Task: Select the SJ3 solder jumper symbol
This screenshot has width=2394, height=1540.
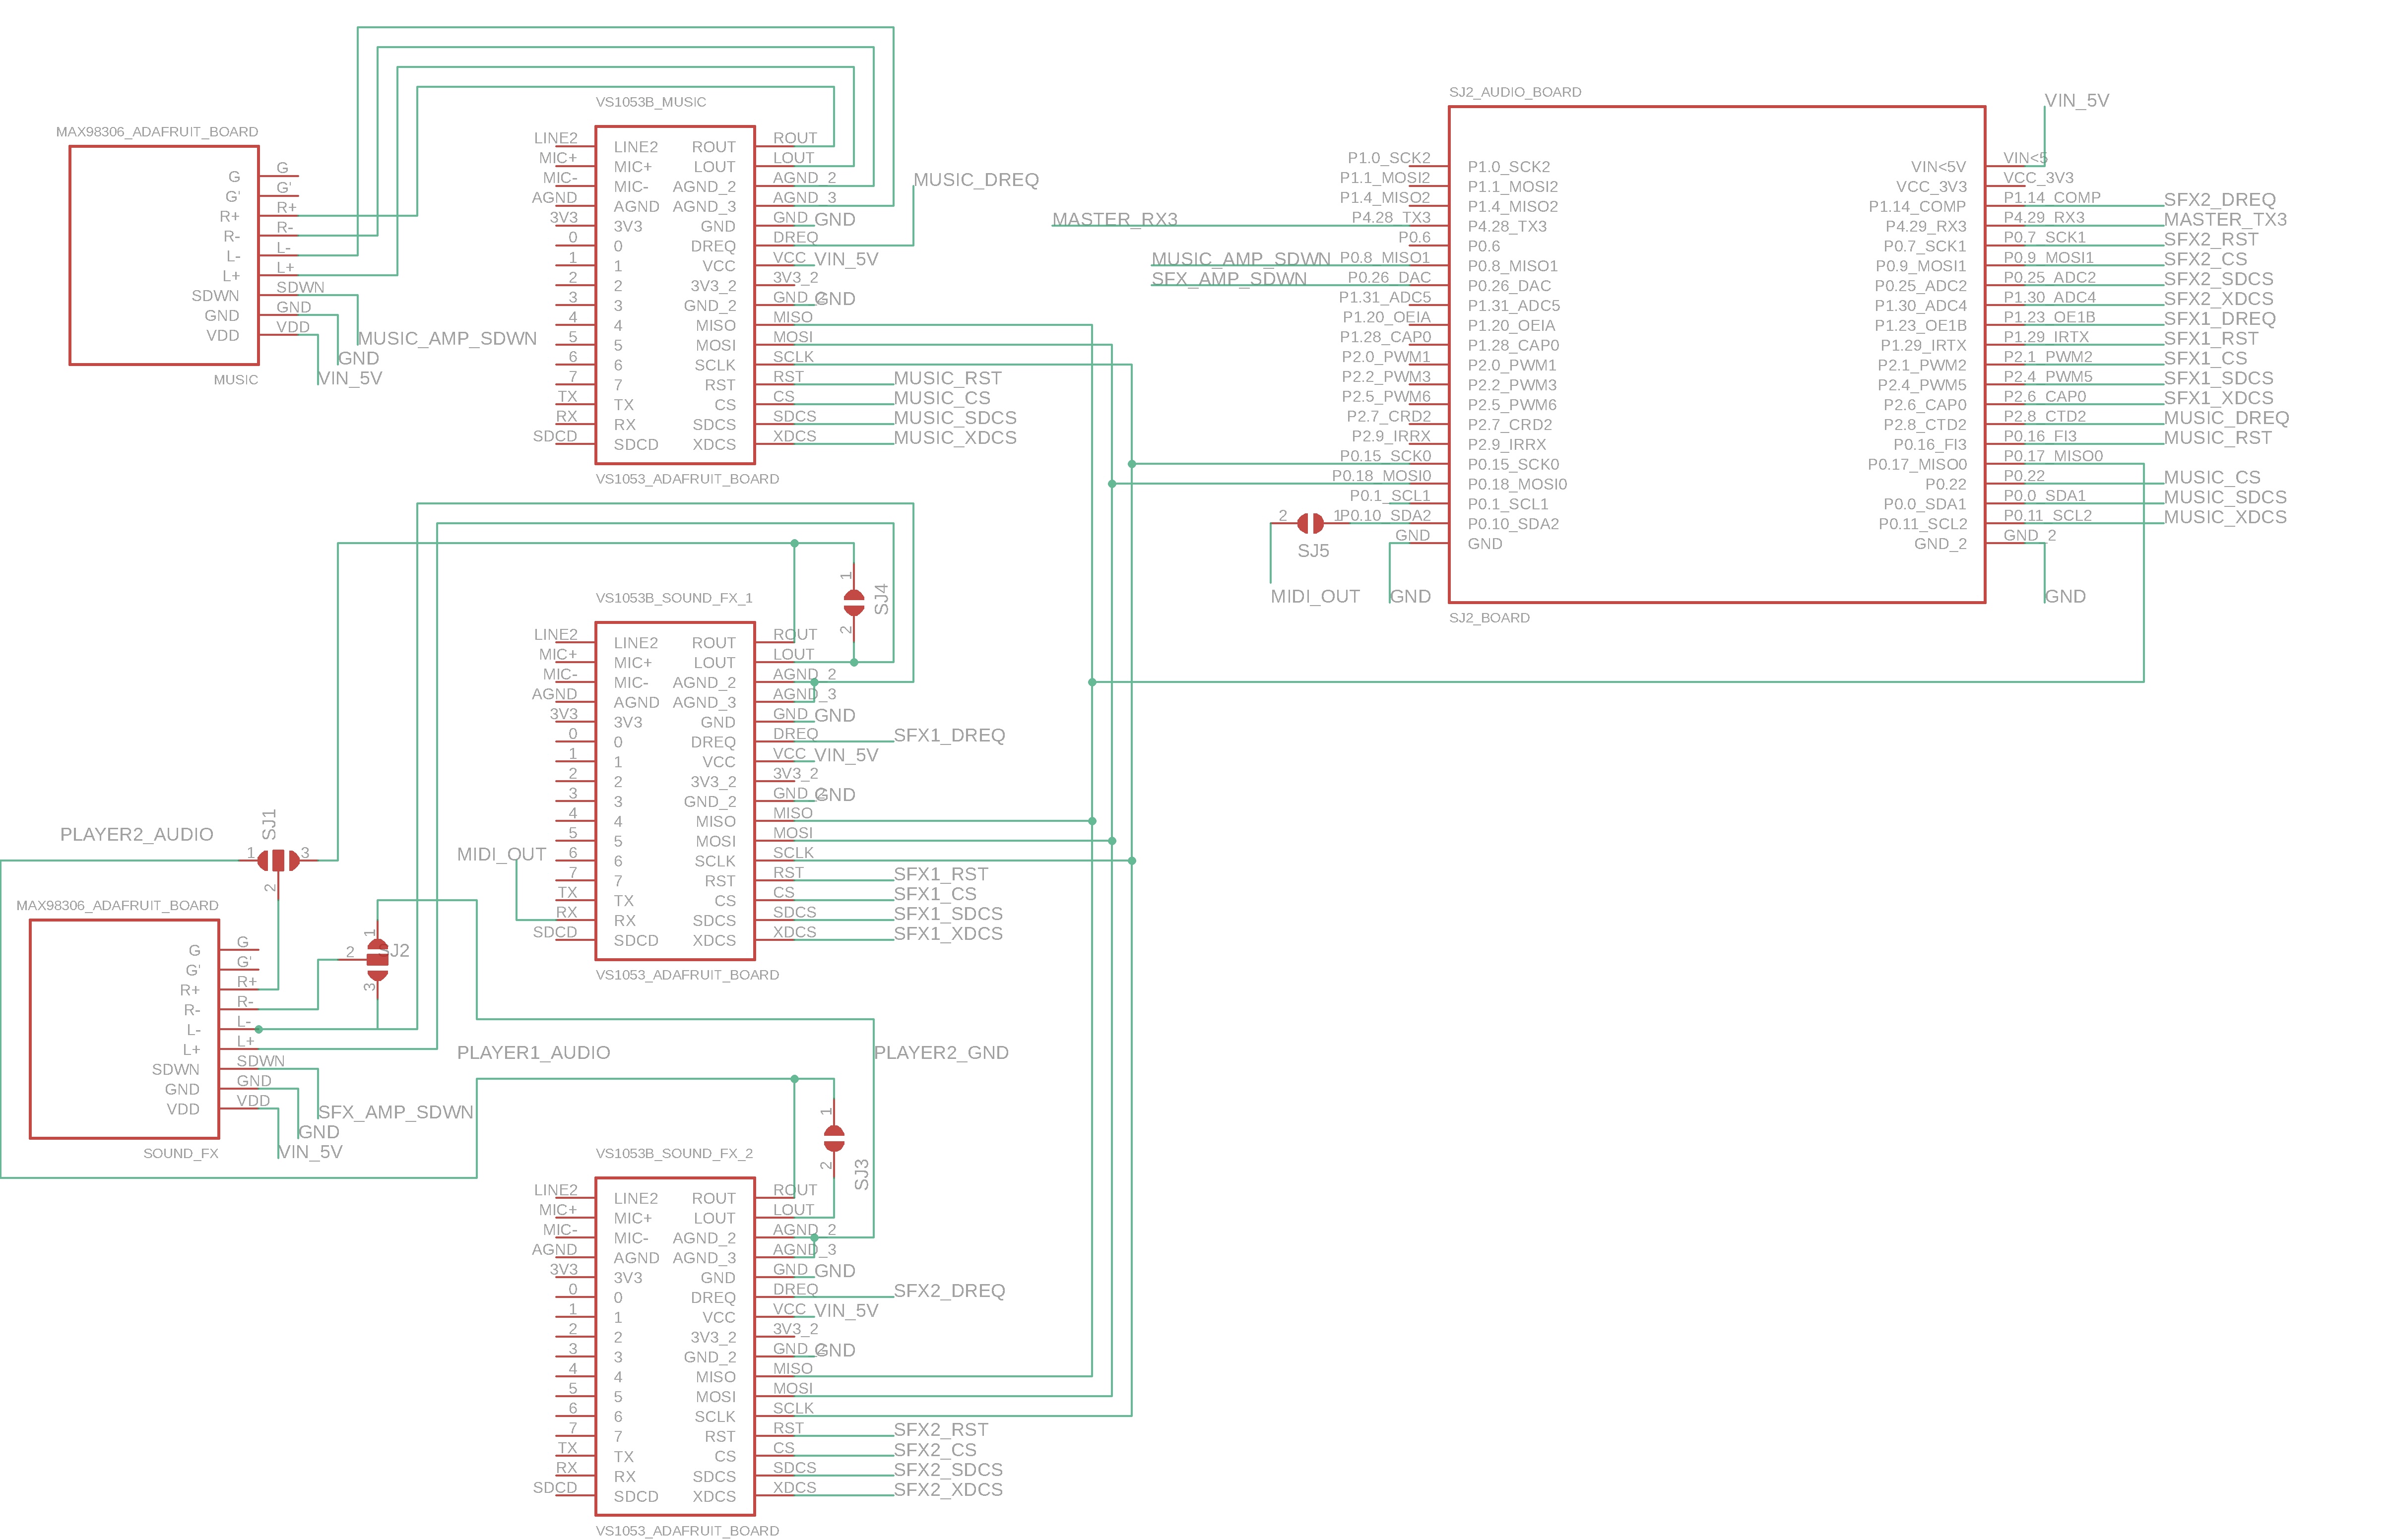Action: [834, 1138]
